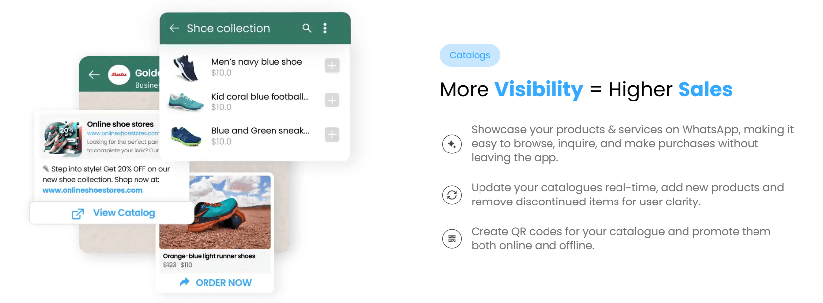This screenshot has width=823, height=303.
Task: Select the Catalogs tag pill
Action: pyautogui.click(x=470, y=55)
